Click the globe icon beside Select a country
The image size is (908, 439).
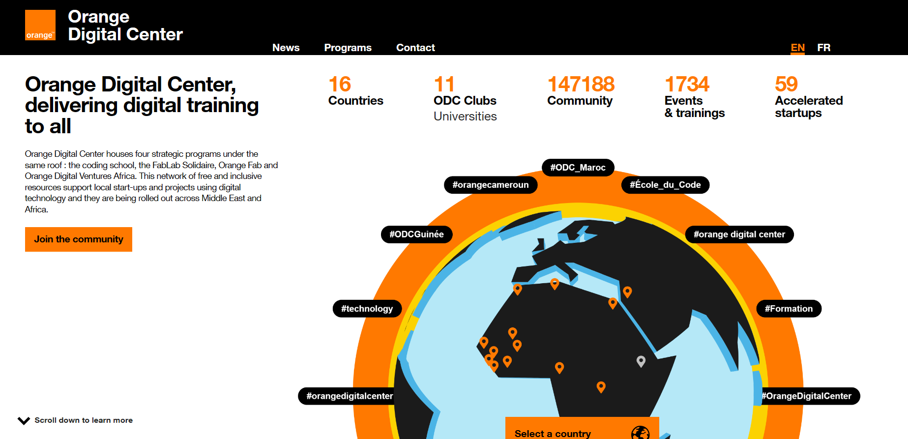pyautogui.click(x=641, y=433)
